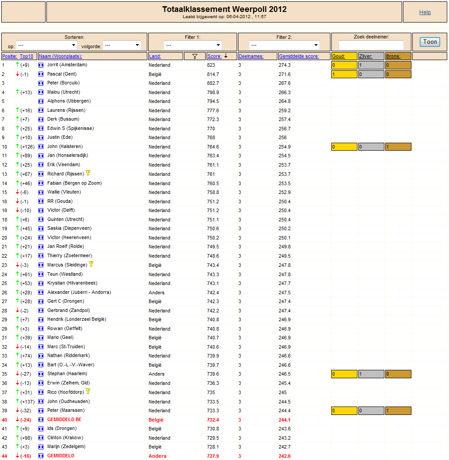The image size is (449, 460).
Task: Open the detail icon beside Jorrit (Amsterdam)
Action: click(41, 65)
